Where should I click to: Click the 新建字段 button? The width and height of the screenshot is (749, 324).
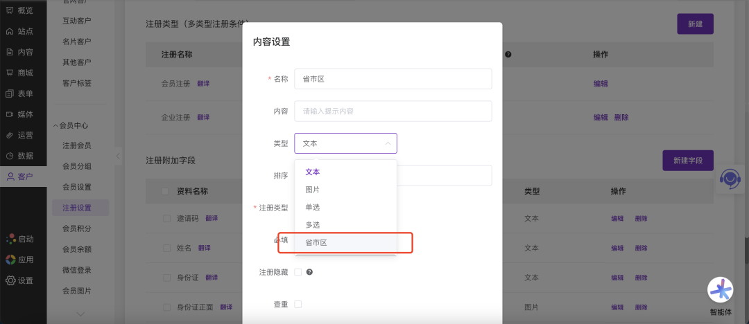687,161
